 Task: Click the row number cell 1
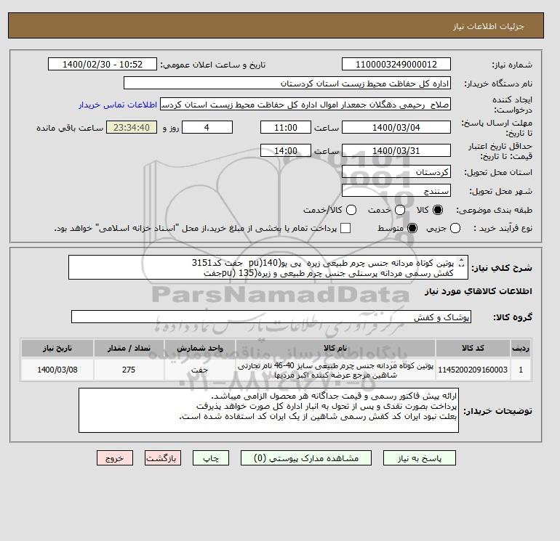[521, 370]
